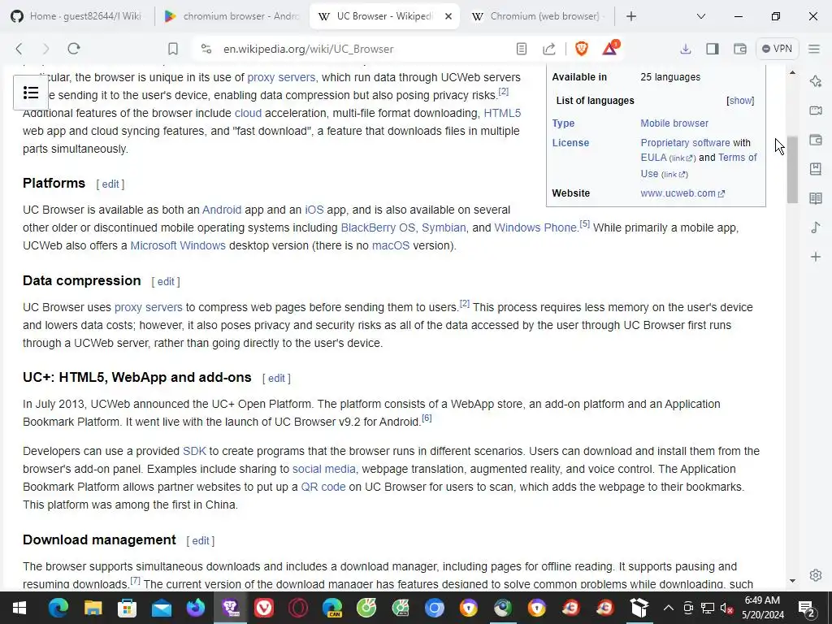
Task: Click the address bar URL
Action: (x=308, y=49)
